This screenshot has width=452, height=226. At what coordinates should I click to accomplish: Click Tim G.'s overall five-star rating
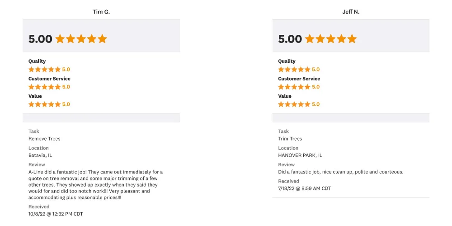81,38
